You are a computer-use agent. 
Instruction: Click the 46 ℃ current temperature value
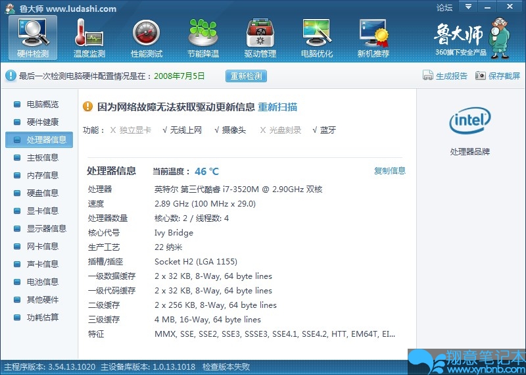[206, 172]
